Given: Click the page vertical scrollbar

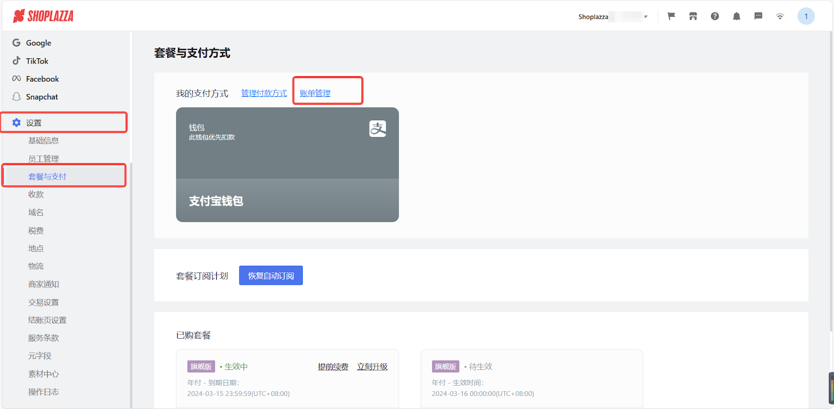Looking at the screenshot, I should (x=831, y=181).
